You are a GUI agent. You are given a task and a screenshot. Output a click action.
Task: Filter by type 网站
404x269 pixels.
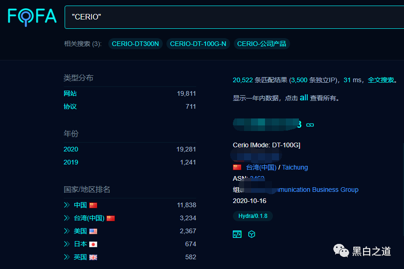click(x=70, y=93)
